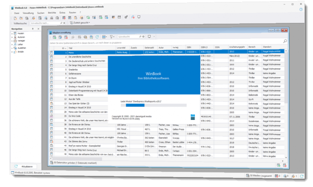Click the monitor icon in Medienverwaltung toolbar
Screen dimensions: 313x187
pos(149,37)
